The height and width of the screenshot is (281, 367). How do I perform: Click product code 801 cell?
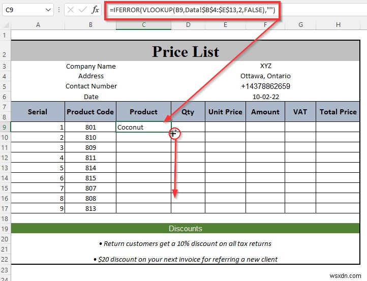point(90,127)
